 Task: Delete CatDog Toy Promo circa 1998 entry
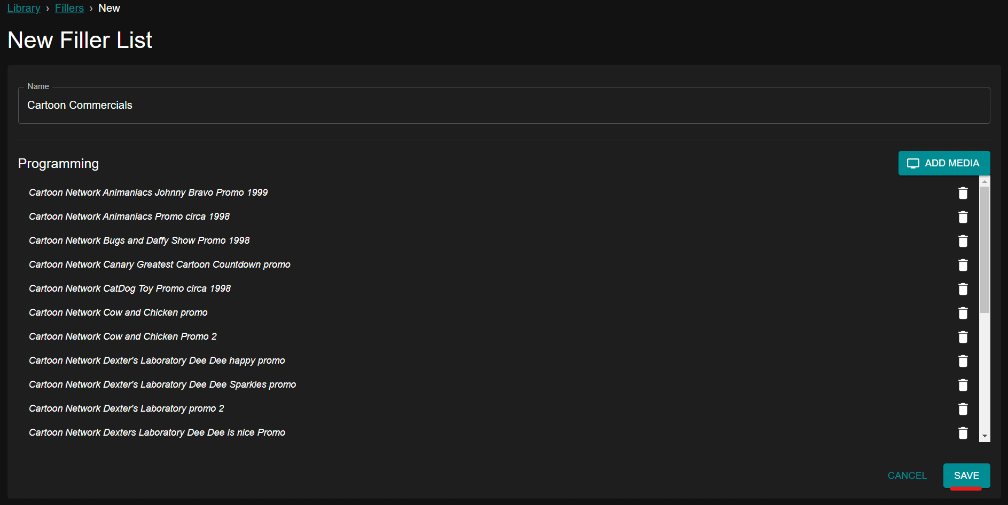tap(963, 289)
